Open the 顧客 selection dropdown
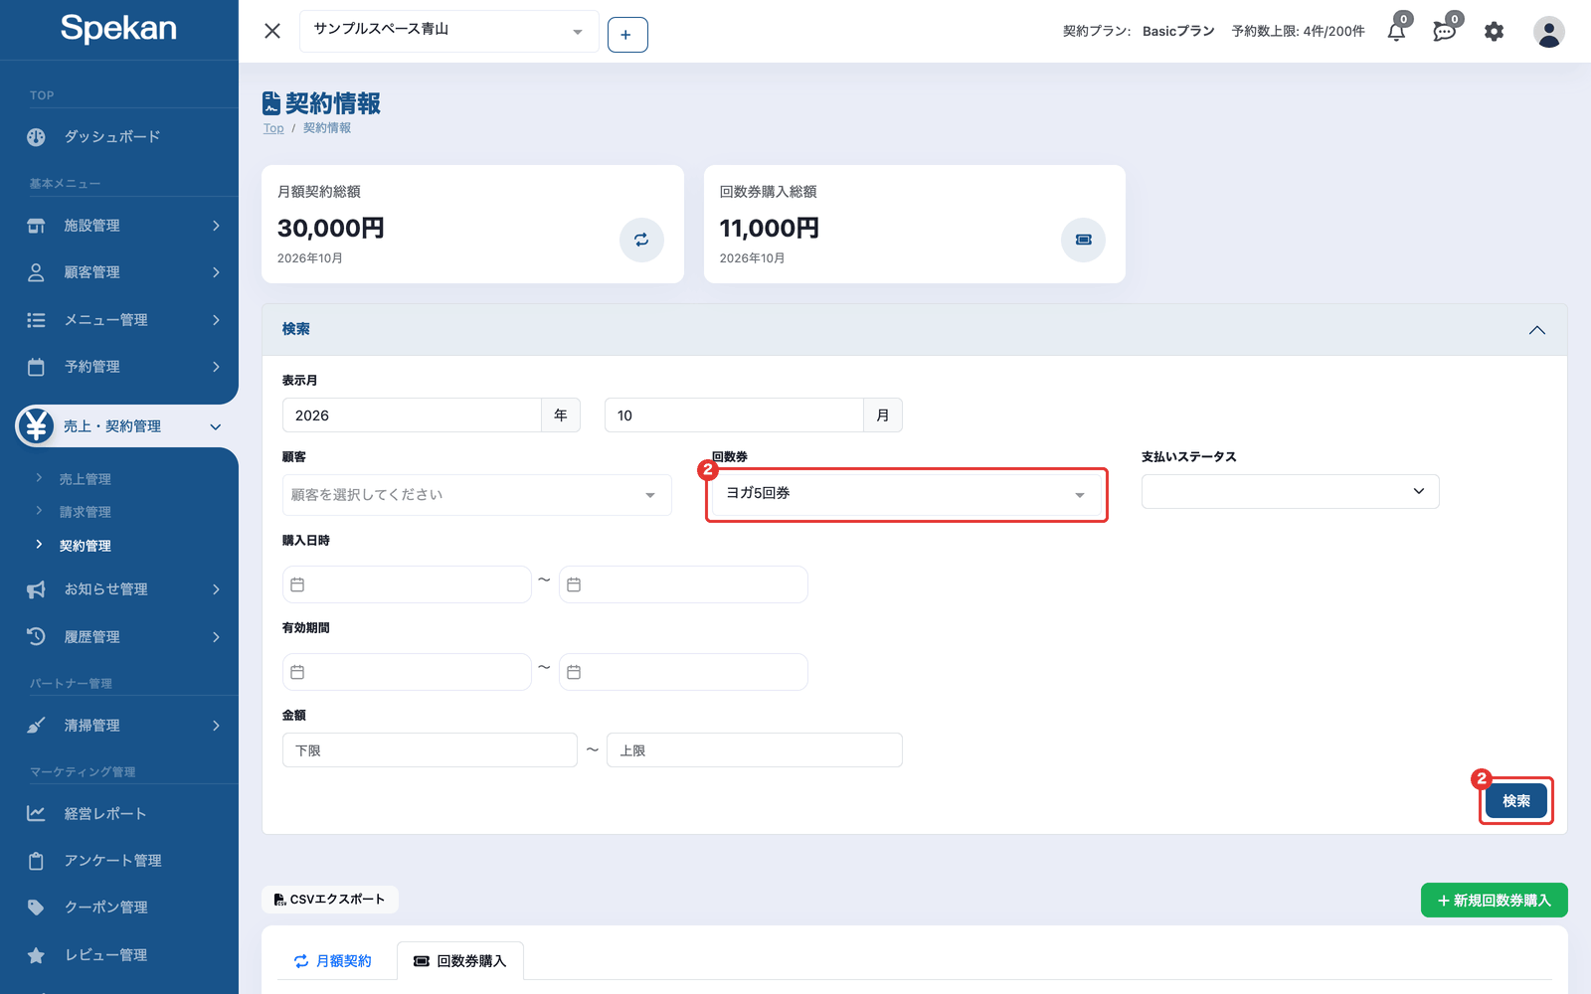This screenshot has height=994, width=1591. 477,495
